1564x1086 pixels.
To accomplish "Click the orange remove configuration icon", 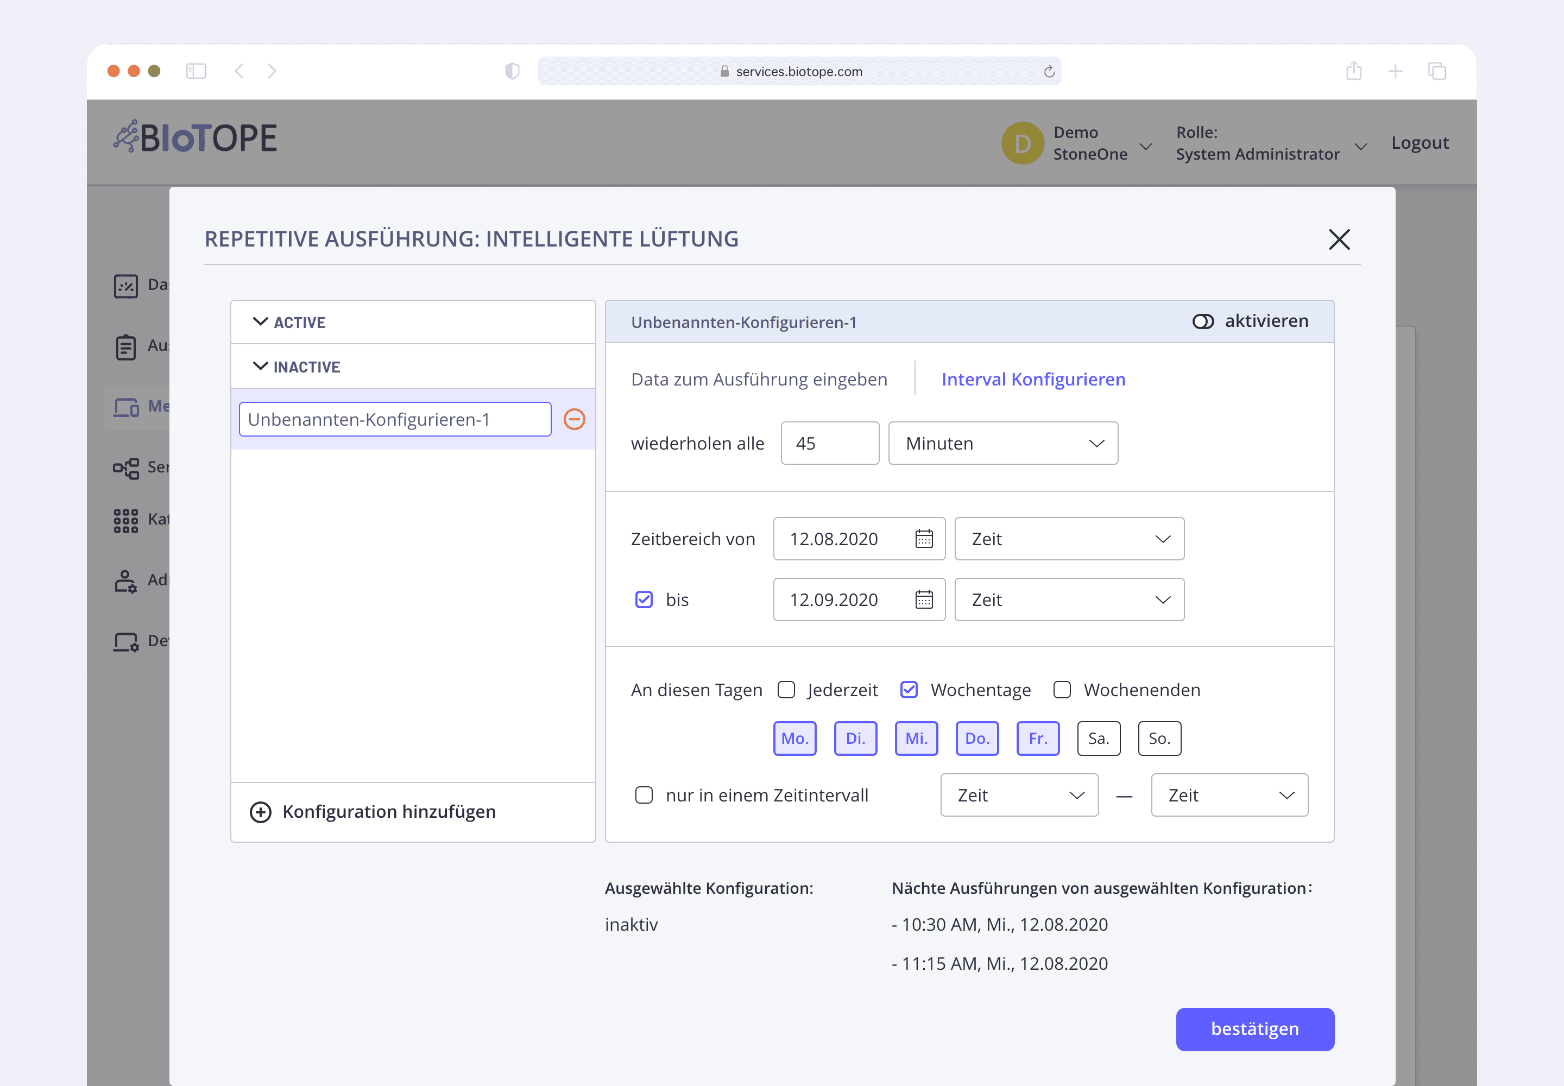I will coord(574,419).
